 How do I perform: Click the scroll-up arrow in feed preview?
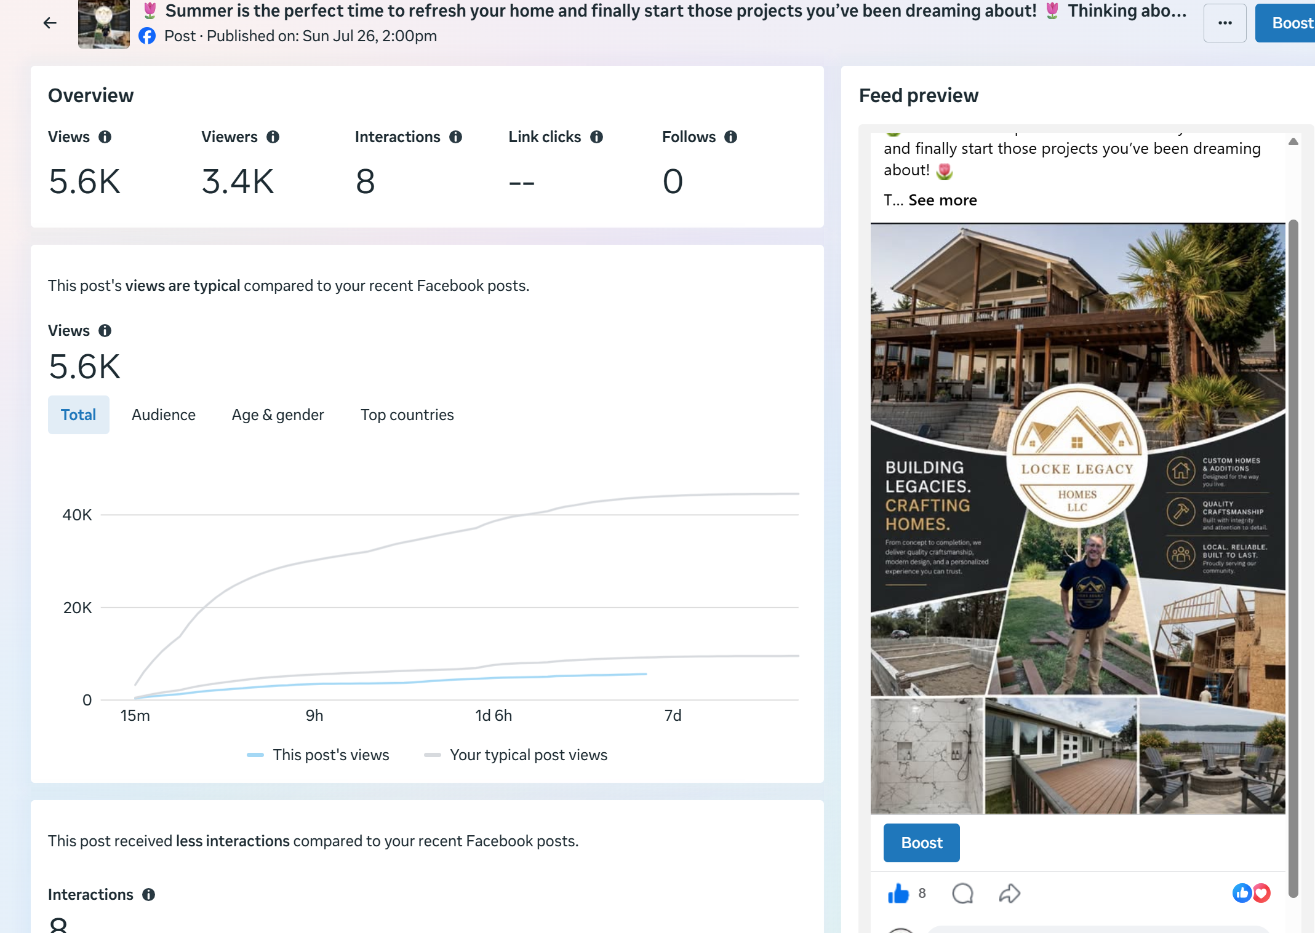pos(1293,141)
